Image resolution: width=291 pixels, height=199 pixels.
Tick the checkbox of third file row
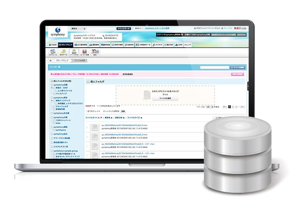click(87, 146)
